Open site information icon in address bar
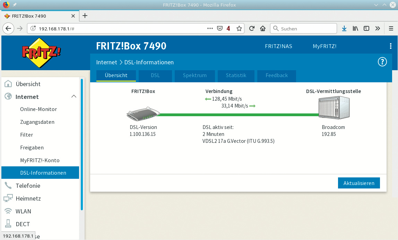 33,28
